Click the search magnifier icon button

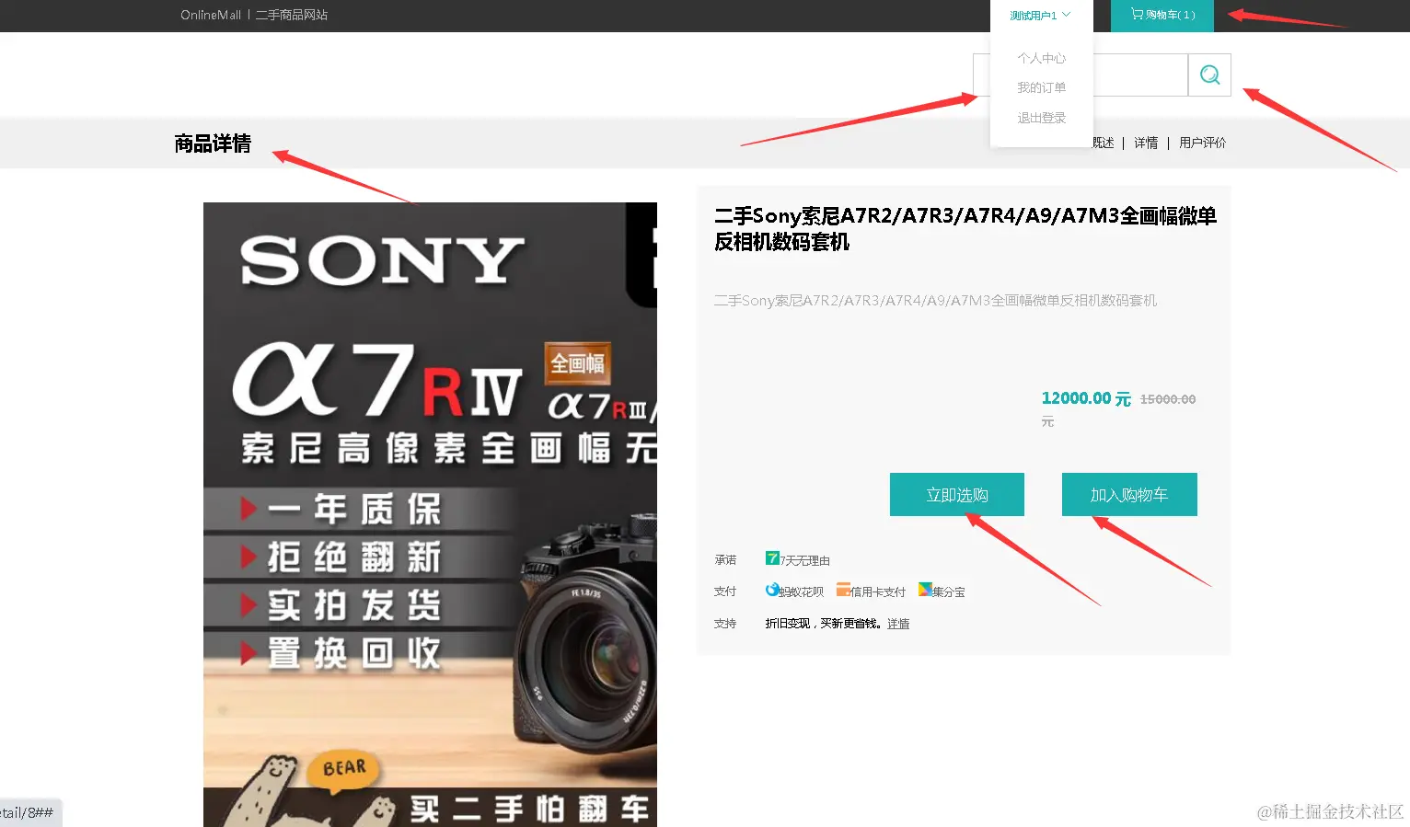[1209, 75]
